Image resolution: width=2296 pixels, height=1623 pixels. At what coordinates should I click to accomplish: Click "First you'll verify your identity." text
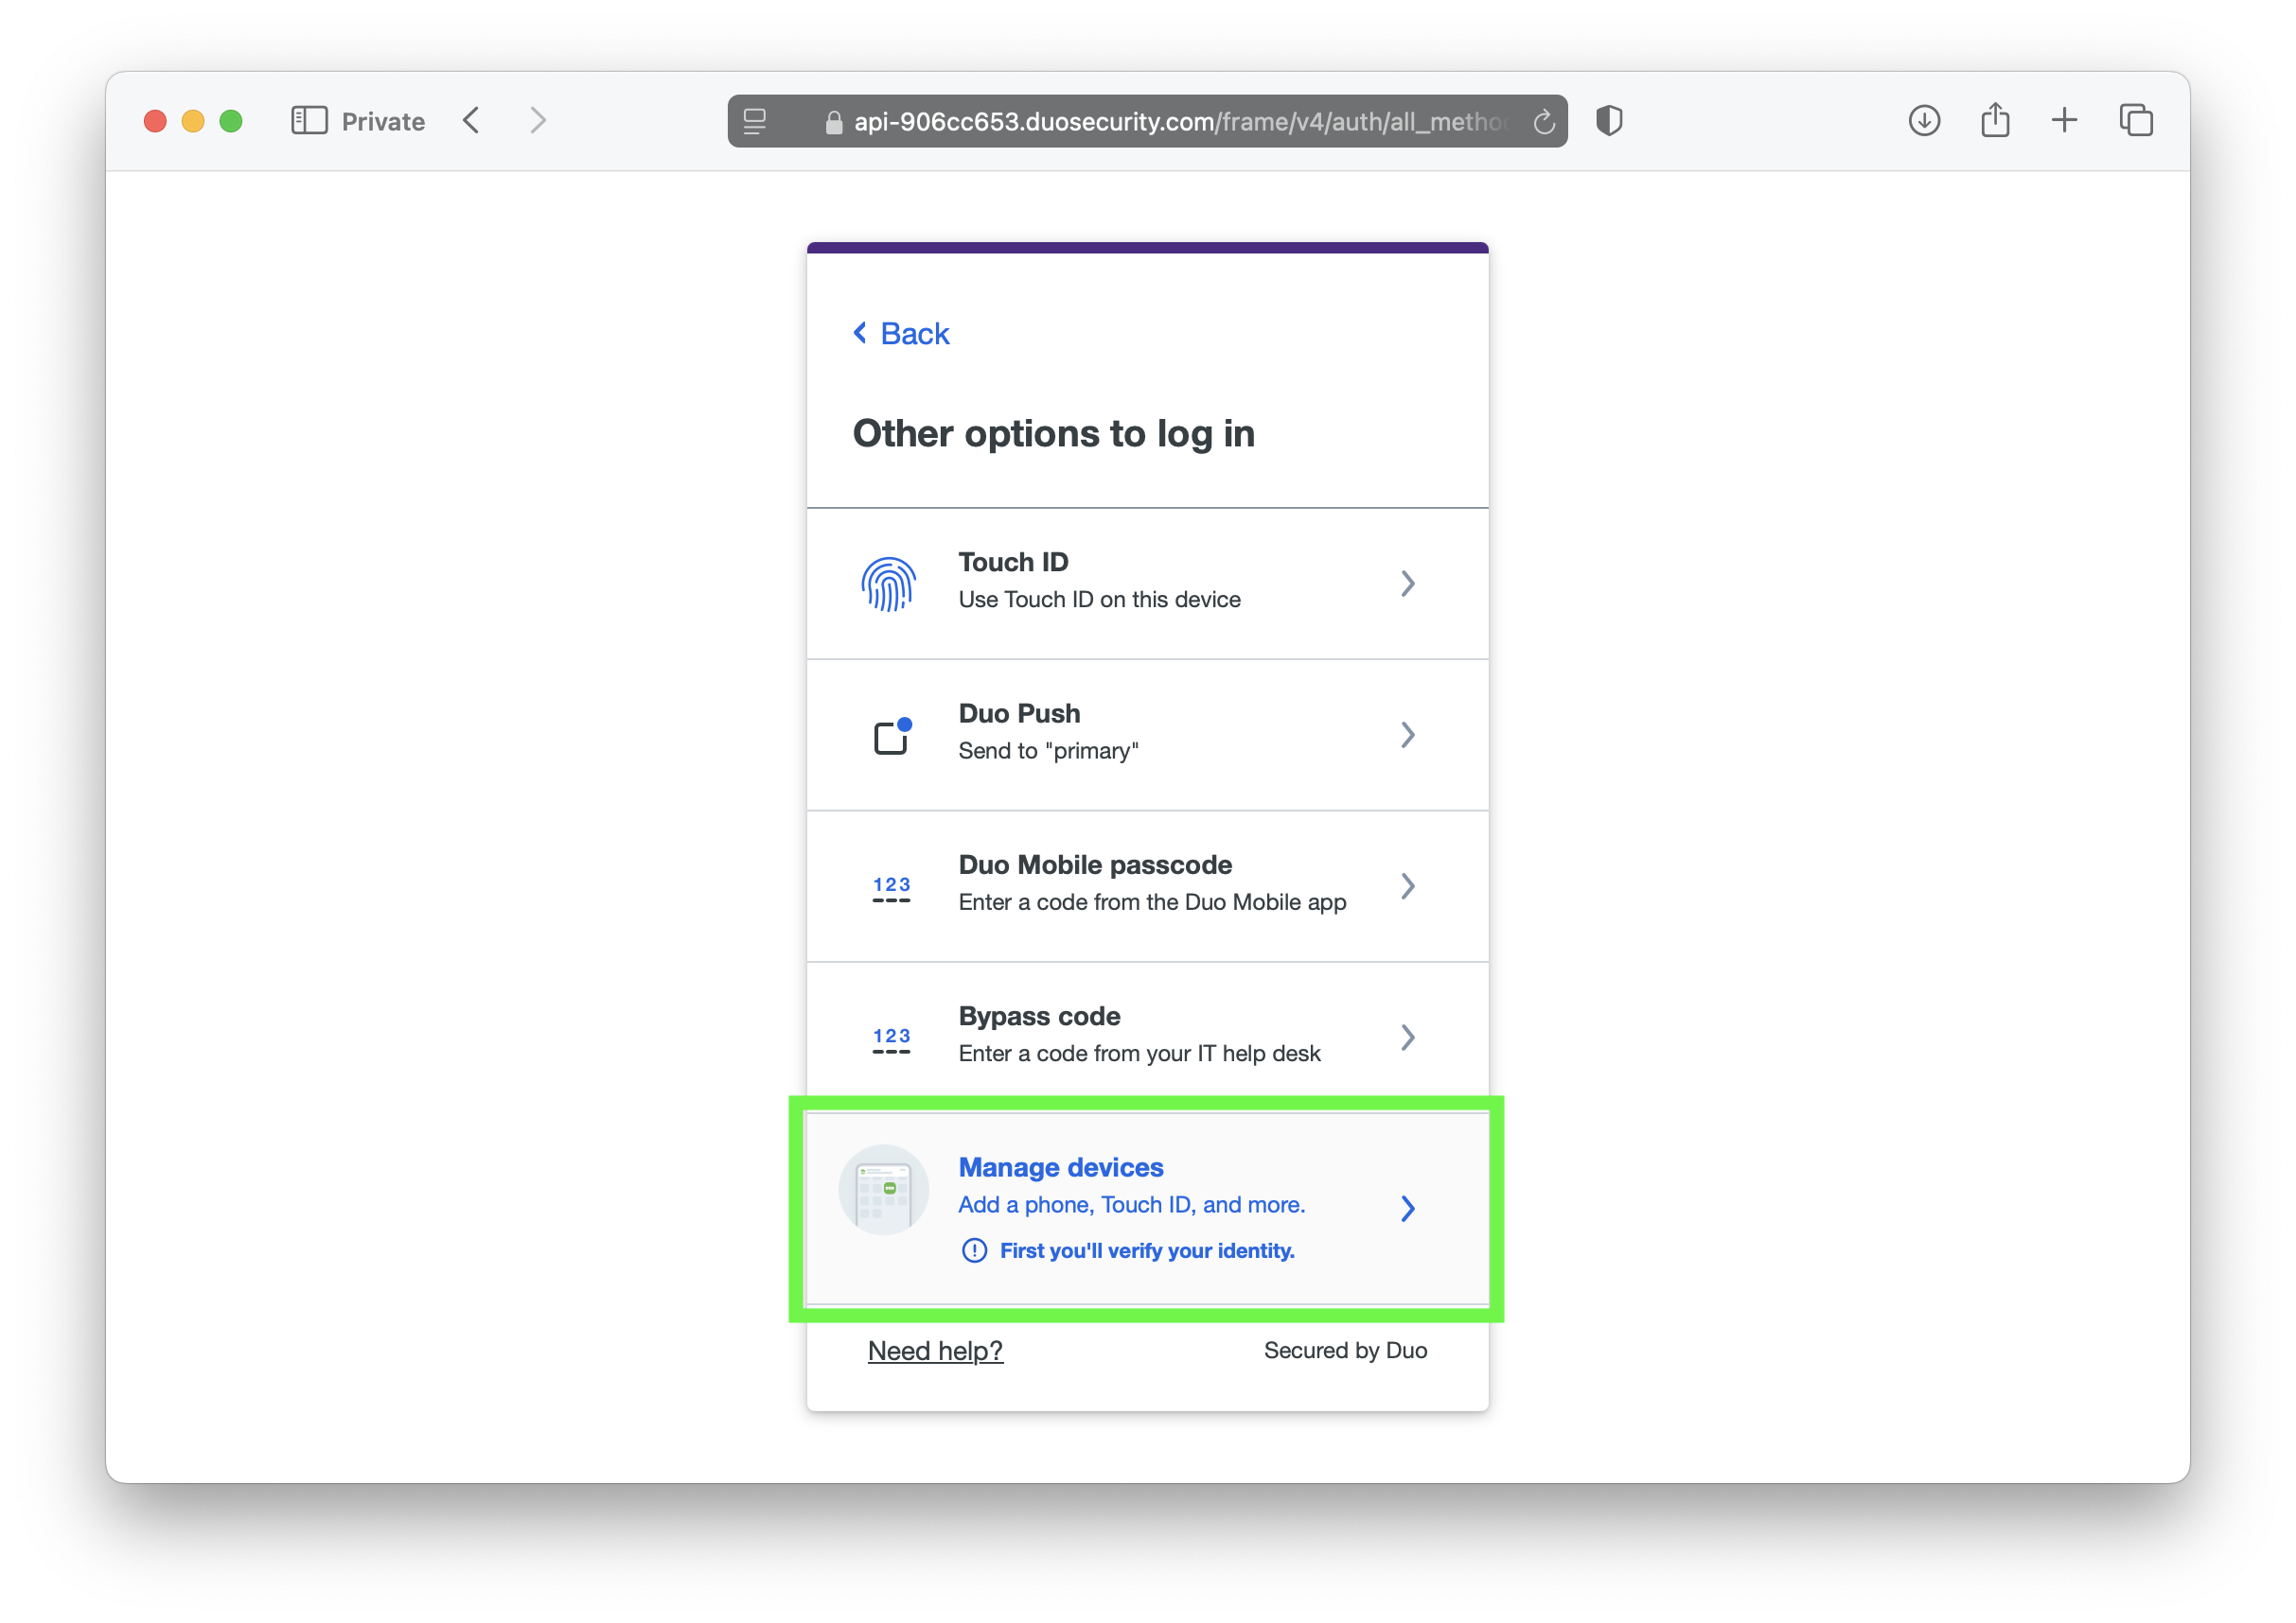1147,1251
